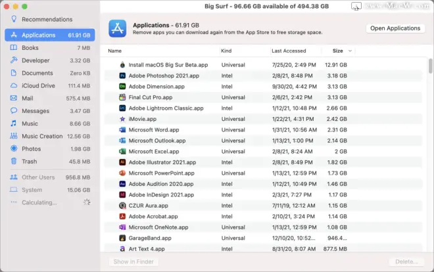The width and height of the screenshot is (434, 272).
Task: Click the Messages speech bubble icon
Action: (14, 110)
